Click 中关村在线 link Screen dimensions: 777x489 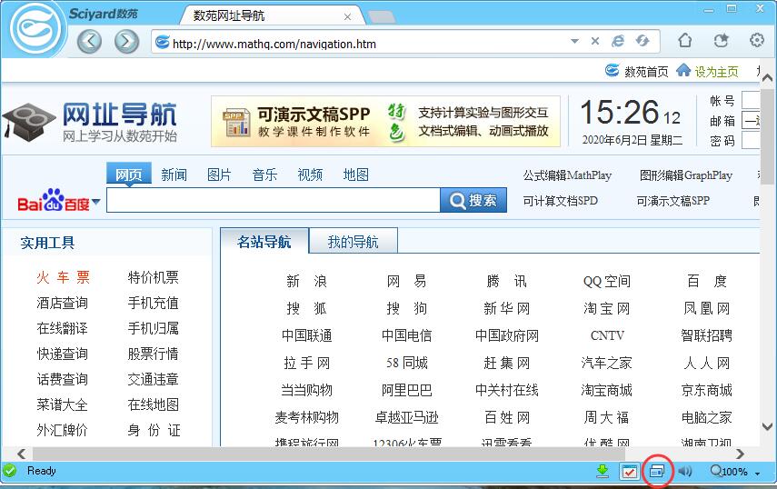click(506, 391)
